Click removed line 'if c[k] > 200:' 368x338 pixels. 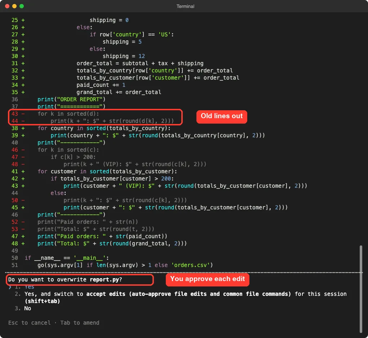(73, 157)
